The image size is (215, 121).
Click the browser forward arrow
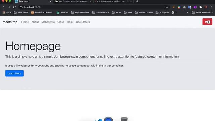click(x=9, y=7)
